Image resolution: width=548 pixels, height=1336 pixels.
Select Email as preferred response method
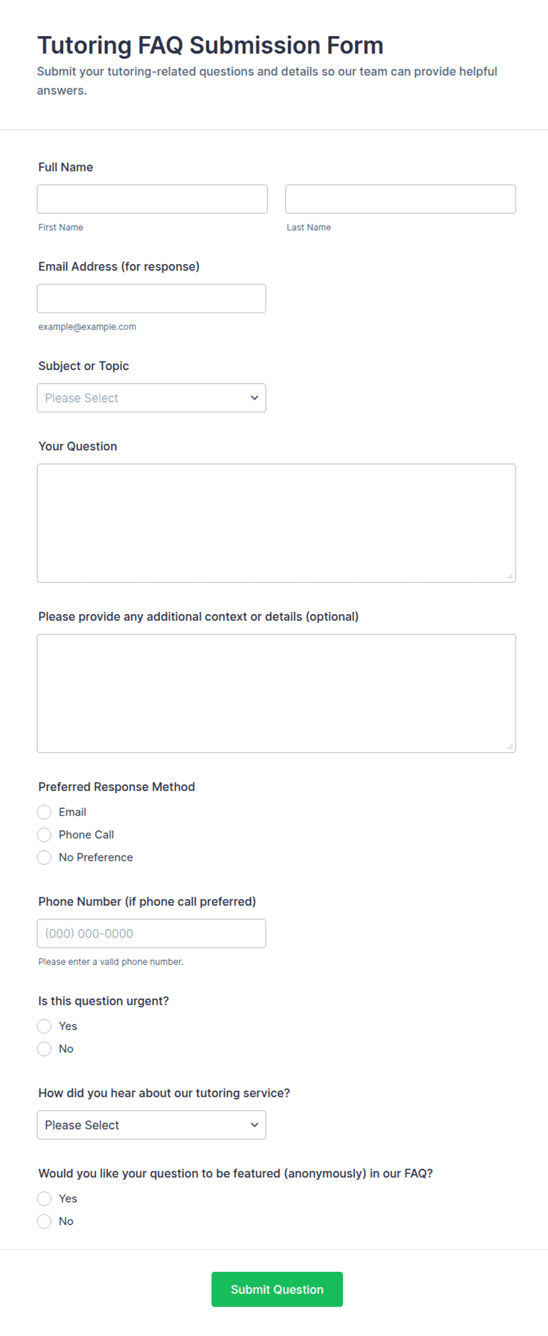pos(44,812)
